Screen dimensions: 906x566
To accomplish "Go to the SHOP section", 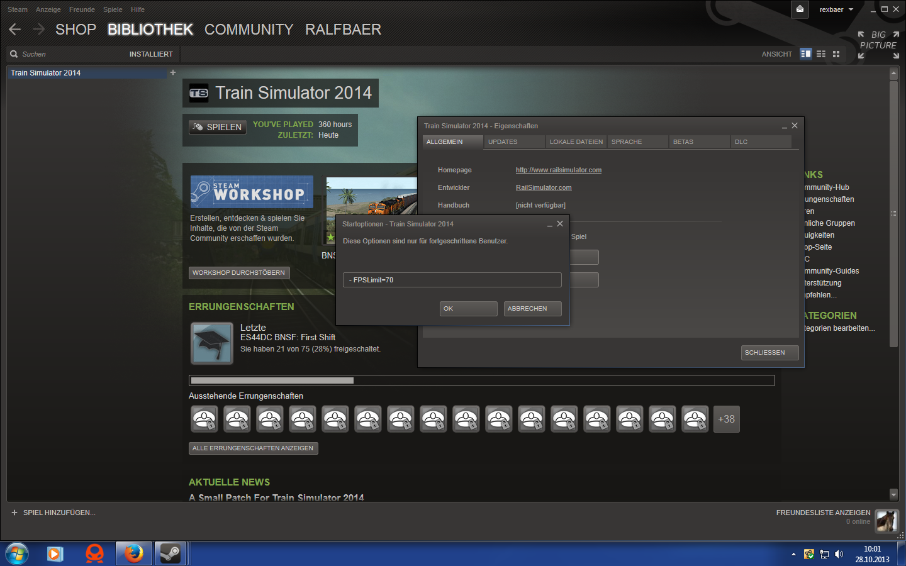I will tap(75, 30).
